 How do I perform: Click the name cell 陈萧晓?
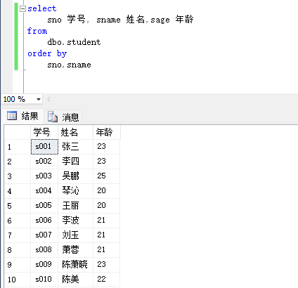coord(75,265)
